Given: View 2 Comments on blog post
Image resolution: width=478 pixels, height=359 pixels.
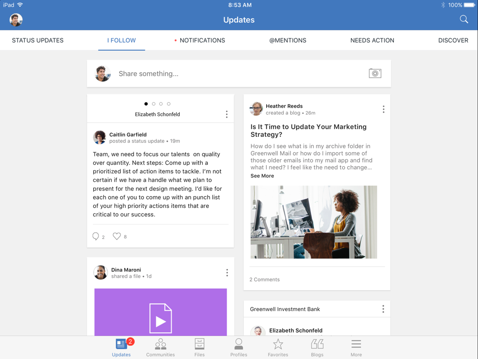Looking at the screenshot, I should click(x=265, y=280).
